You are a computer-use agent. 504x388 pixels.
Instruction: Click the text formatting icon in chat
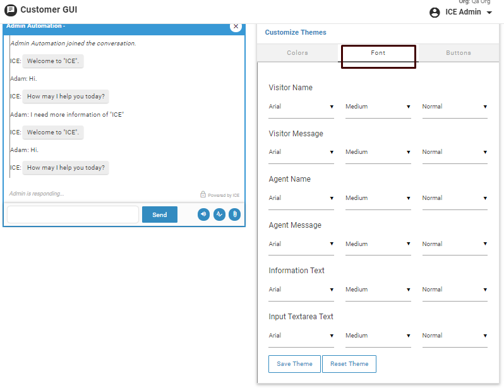coord(219,215)
